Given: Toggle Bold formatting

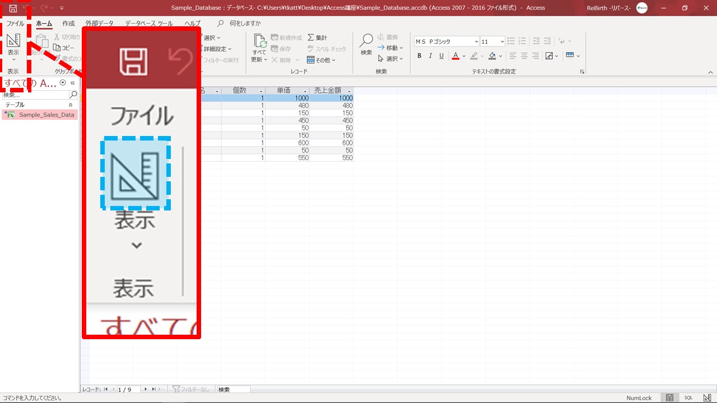Looking at the screenshot, I should click(420, 55).
